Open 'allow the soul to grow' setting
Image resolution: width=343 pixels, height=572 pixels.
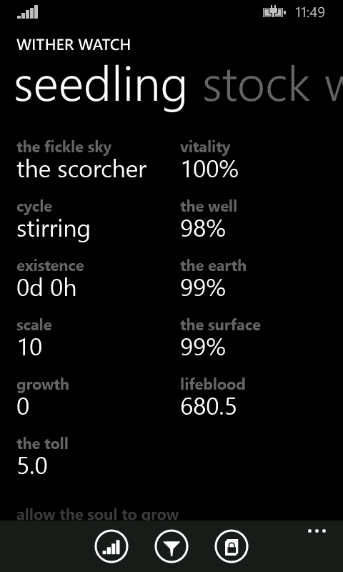98,514
